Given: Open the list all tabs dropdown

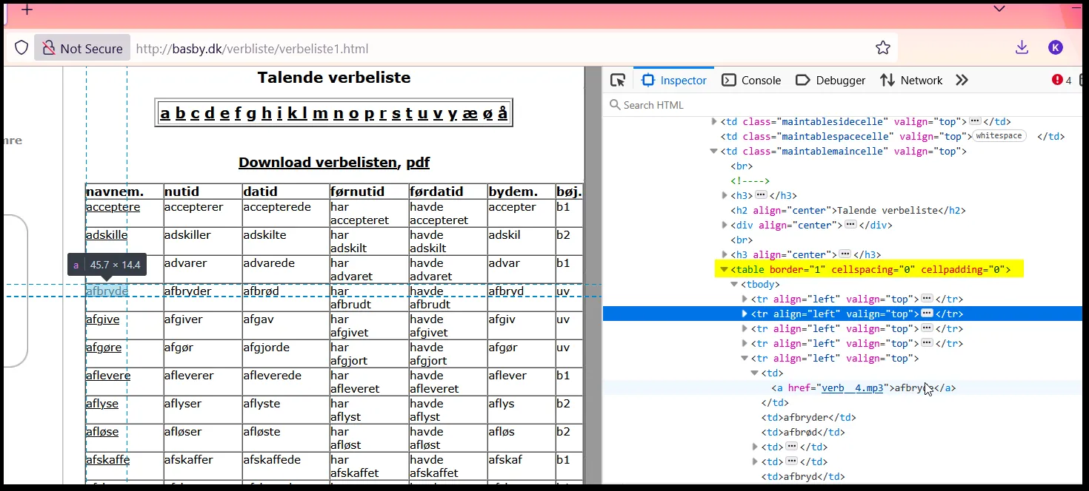Looking at the screenshot, I should 998,10.
